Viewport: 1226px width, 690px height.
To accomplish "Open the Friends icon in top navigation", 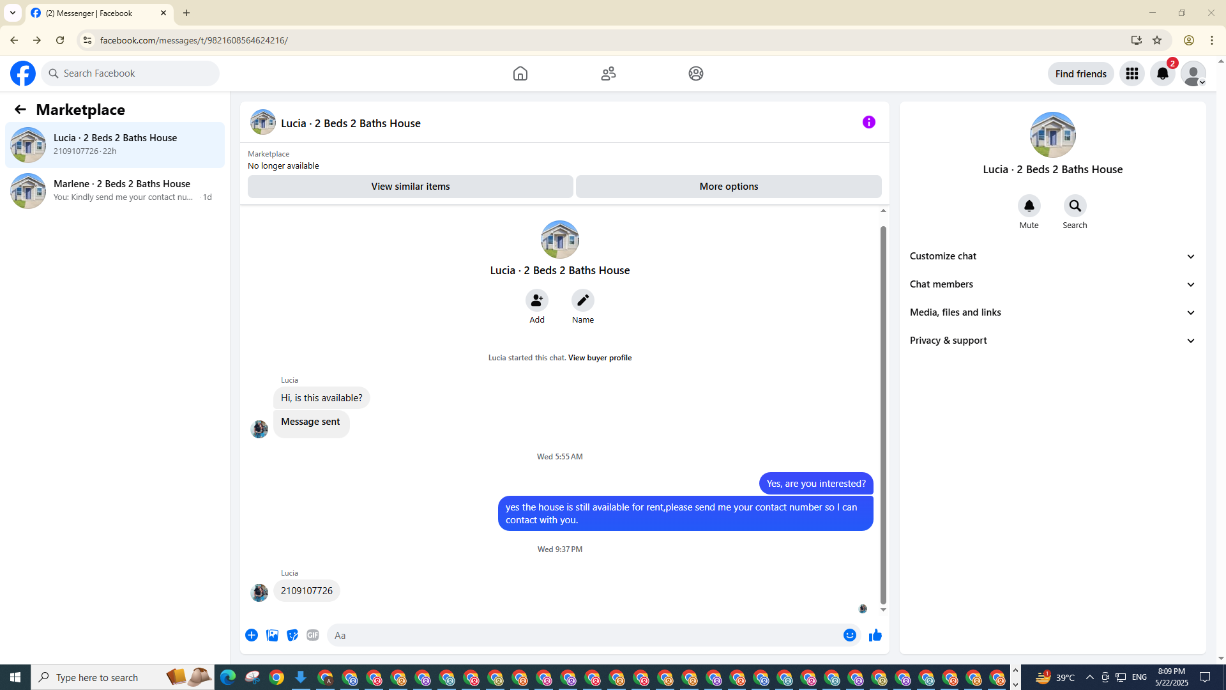I will pos(609,73).
